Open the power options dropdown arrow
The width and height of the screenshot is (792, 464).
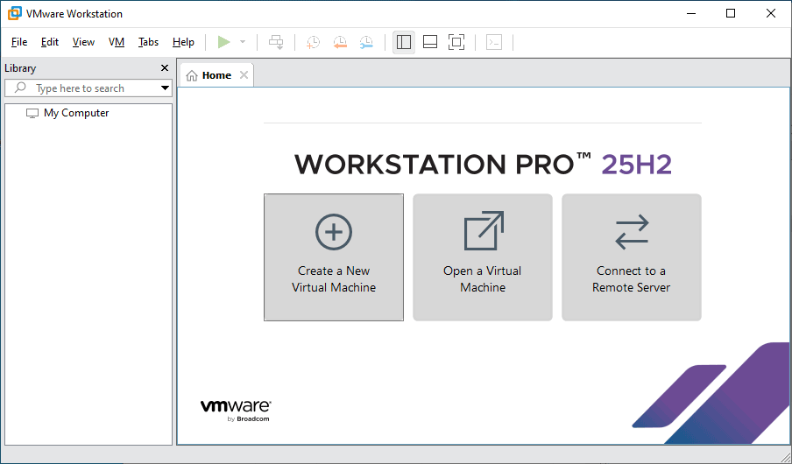point(243,42)
